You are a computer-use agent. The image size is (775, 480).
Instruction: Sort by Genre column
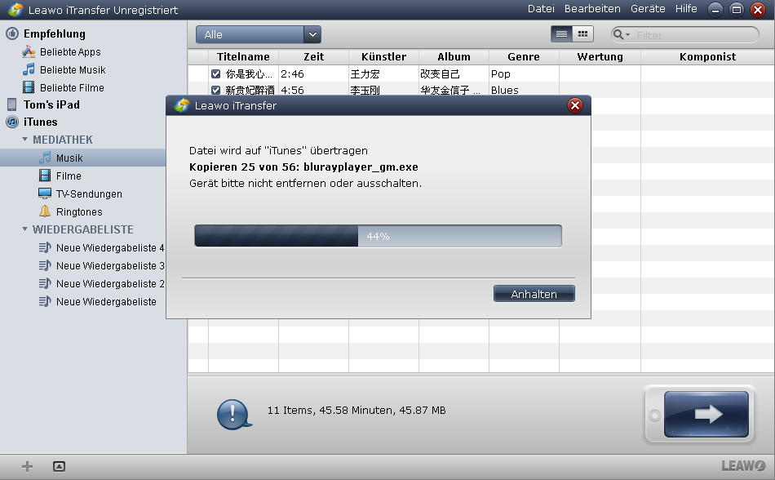[524, 57]
